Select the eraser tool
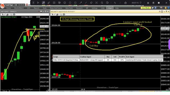The width and height of the screenshot is (170, 95). pyautogui.click(x=91, y=3)
